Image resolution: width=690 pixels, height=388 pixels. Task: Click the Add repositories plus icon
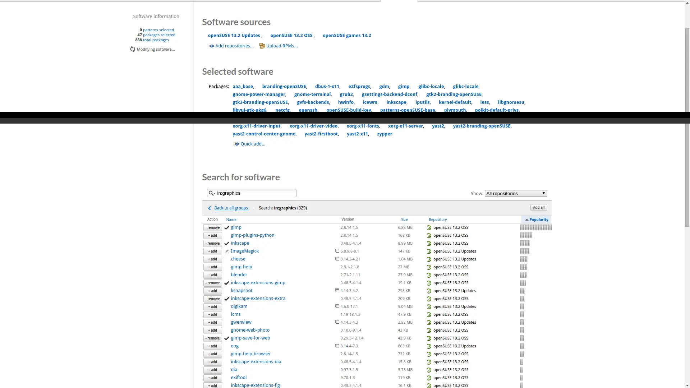(212, 46)
